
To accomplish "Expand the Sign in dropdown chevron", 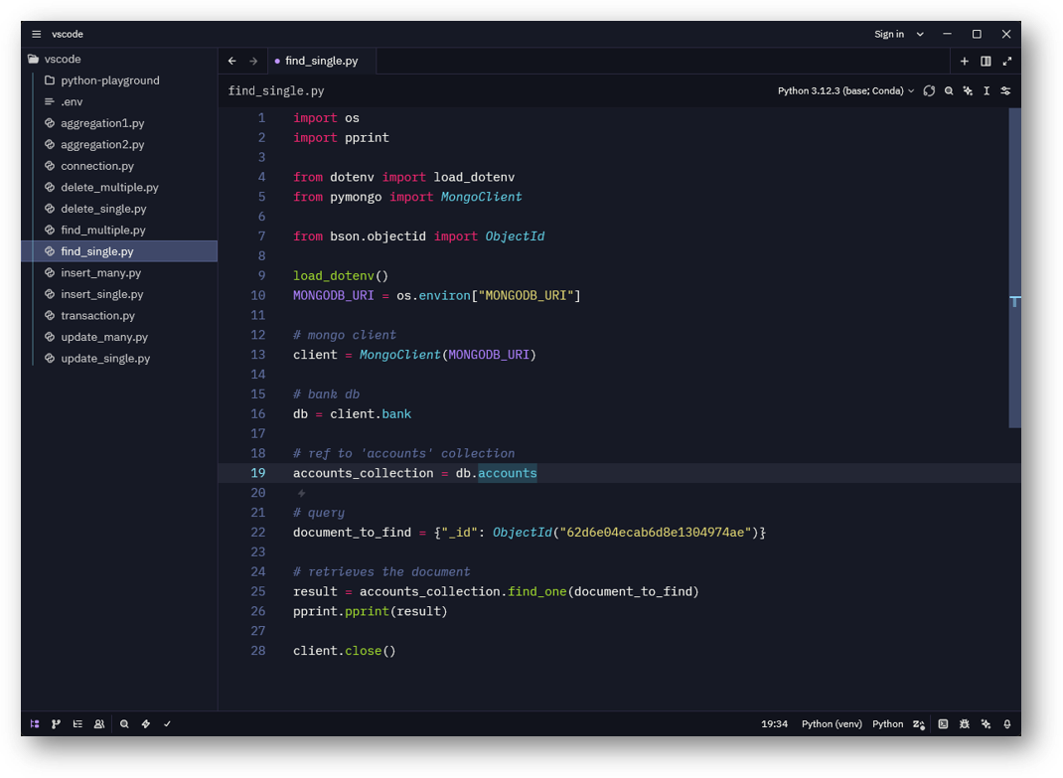I will (920, 34).
